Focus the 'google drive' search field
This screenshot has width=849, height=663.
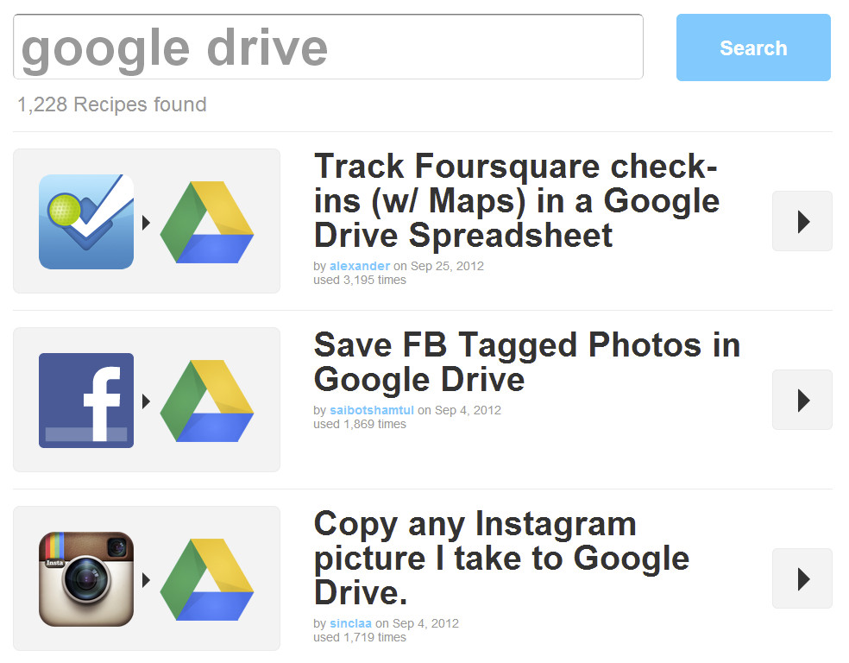pyautogui.click(x=328, y=47)
